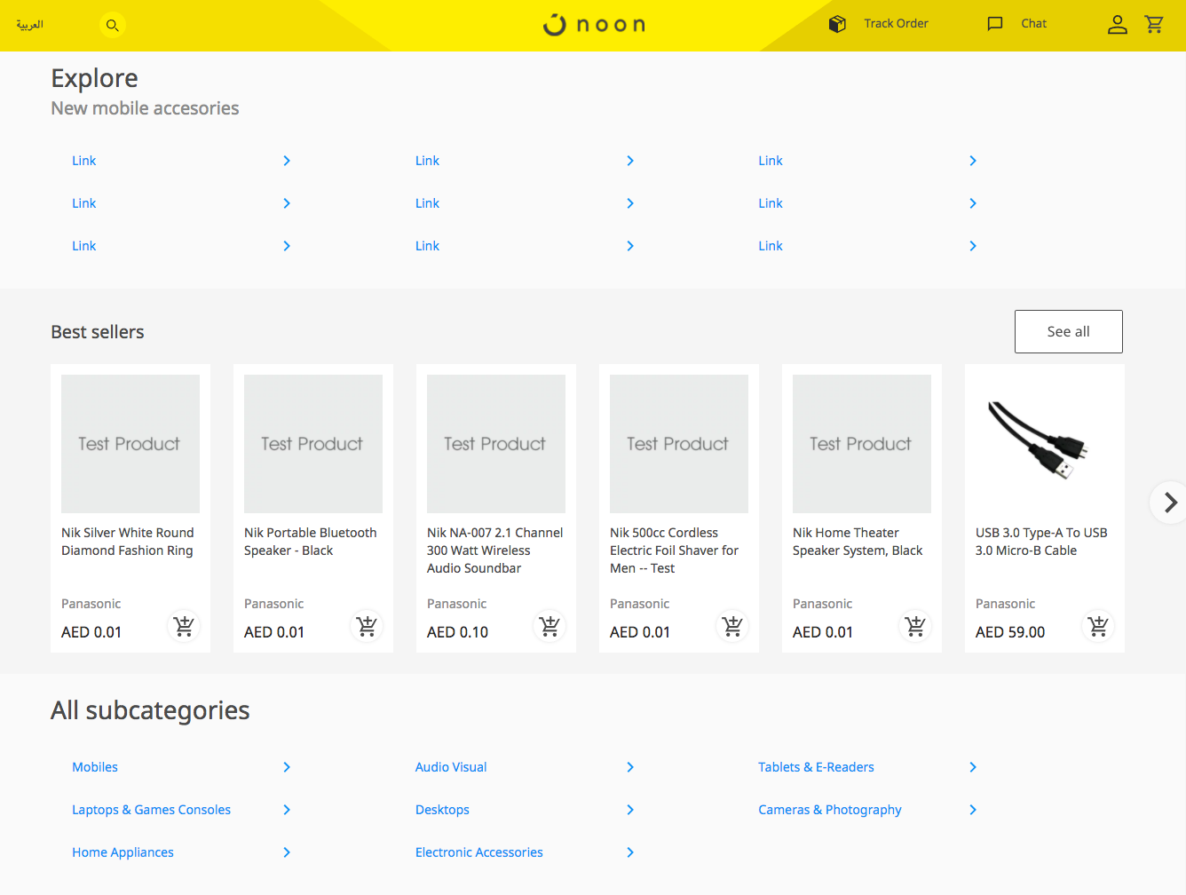Open the Mobiles subcategory

tap(95, 767)
